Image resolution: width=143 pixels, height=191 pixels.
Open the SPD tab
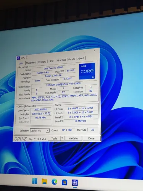[51, 61]
